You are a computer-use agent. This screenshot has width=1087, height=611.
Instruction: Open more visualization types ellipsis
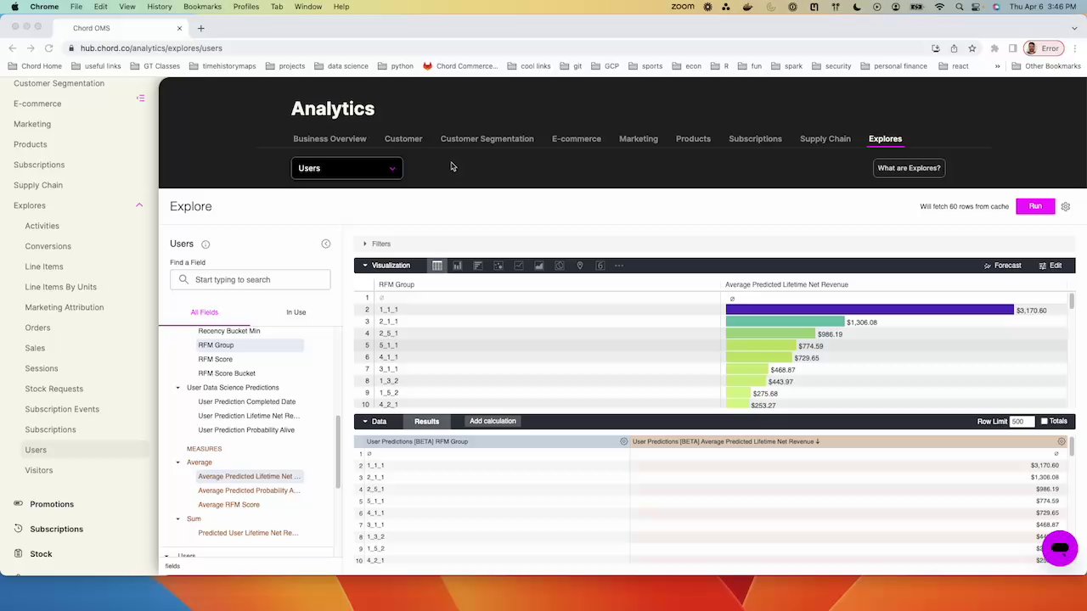coord(619,266)
